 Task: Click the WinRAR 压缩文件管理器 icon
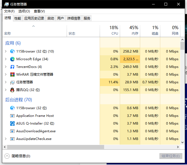click(x=12, y=75)
